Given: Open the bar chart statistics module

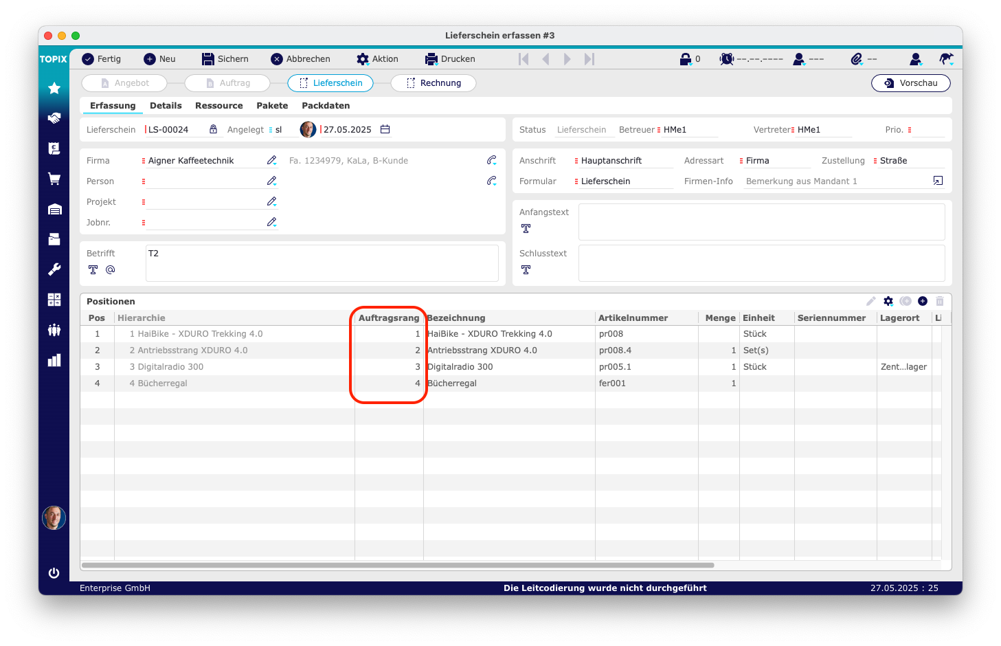Looking at the screenshot, I should (54, 360).
